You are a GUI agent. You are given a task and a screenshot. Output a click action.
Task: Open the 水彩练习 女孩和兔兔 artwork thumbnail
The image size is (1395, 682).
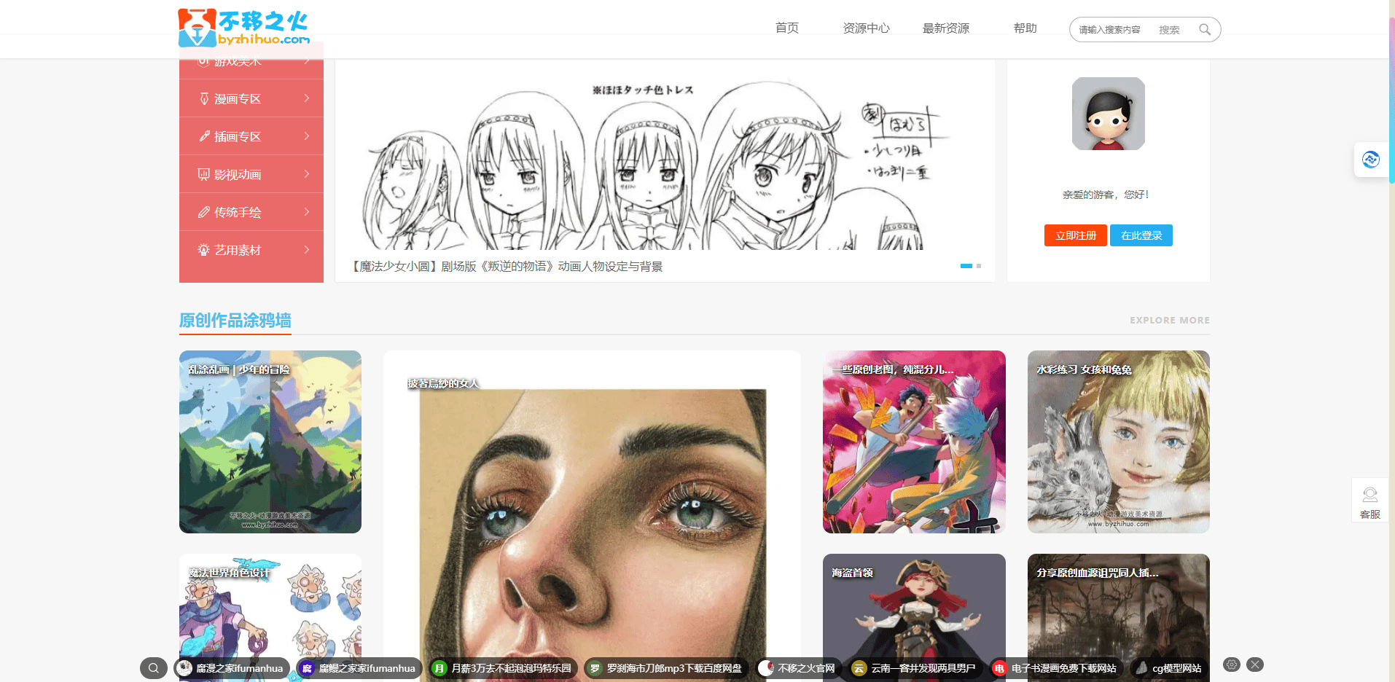click(1118, 442)
